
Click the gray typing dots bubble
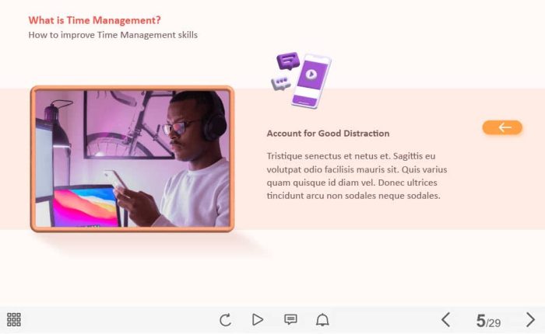(x=280, y=83)
